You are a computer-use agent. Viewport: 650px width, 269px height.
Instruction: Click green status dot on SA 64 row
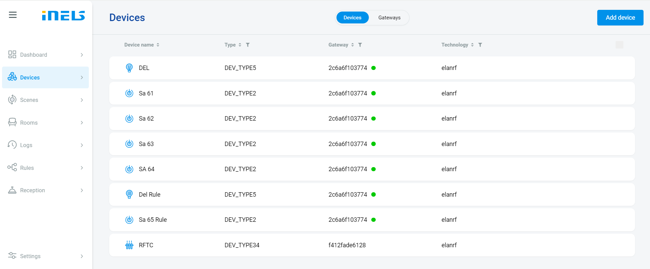pyautogui.click(x=373, y=169)
